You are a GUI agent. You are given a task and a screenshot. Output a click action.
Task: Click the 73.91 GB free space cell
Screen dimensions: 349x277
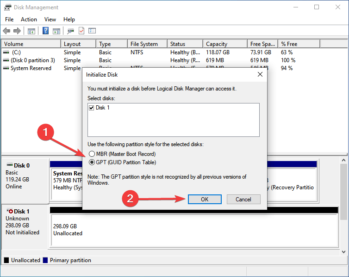[261, 52]
